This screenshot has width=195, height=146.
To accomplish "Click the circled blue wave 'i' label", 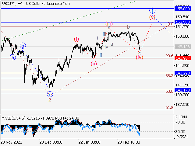I will click(152, 11).
